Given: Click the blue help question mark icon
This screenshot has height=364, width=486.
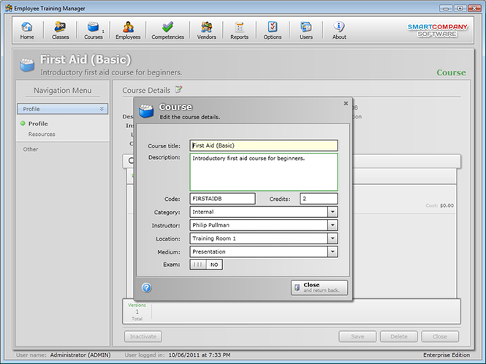Looking at the screenshot, I should [x=147, y=288].
